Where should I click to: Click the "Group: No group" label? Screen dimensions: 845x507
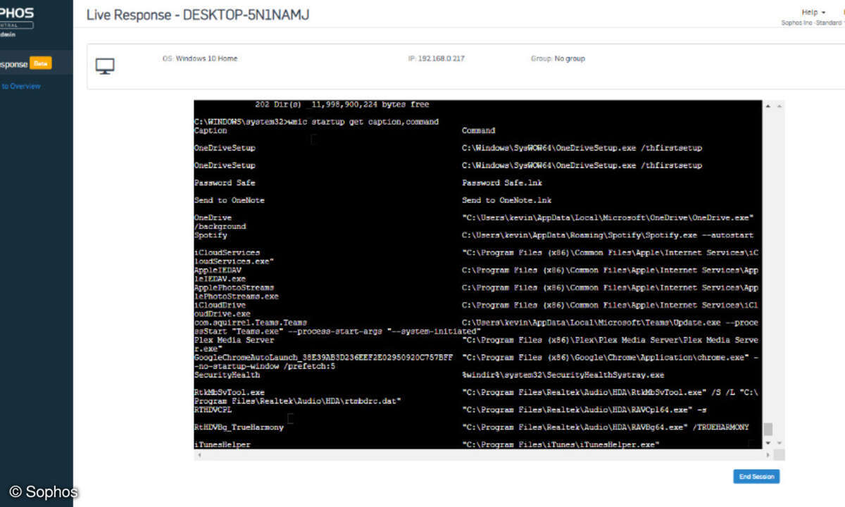click(x=558, y=58)
